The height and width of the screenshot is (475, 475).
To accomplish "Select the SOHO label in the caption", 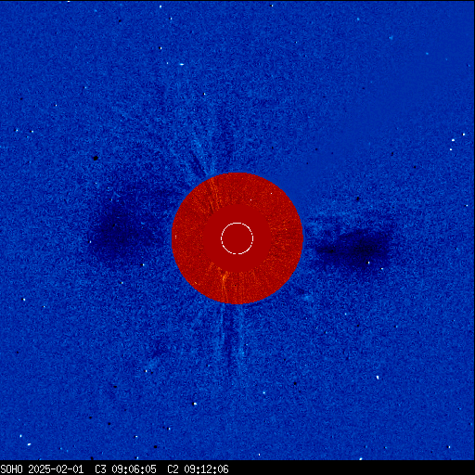I will point(11,469).
